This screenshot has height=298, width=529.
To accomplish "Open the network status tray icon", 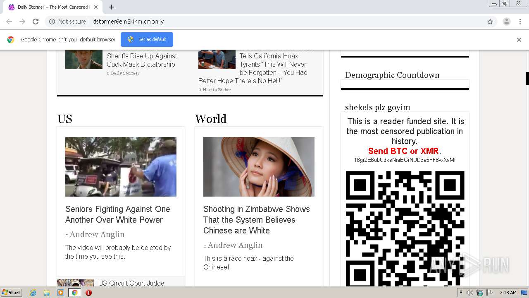I will click(x=480, y=293).
